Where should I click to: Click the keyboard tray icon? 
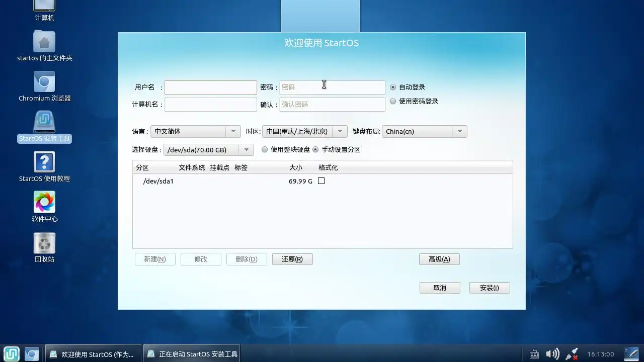(534, 354)
